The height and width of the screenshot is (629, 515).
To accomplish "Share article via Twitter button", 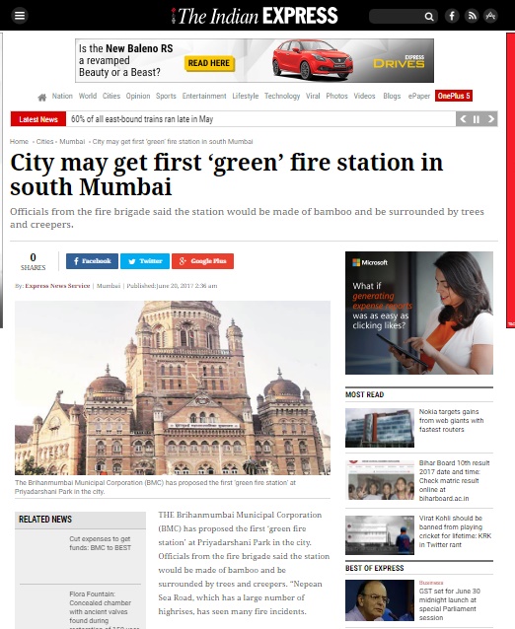I will [x=145, y=261].
